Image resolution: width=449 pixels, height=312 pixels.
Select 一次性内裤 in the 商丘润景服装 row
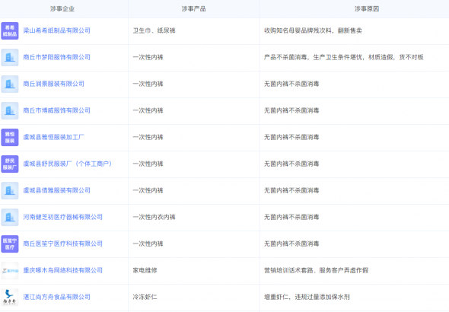(x=148, y=84)
